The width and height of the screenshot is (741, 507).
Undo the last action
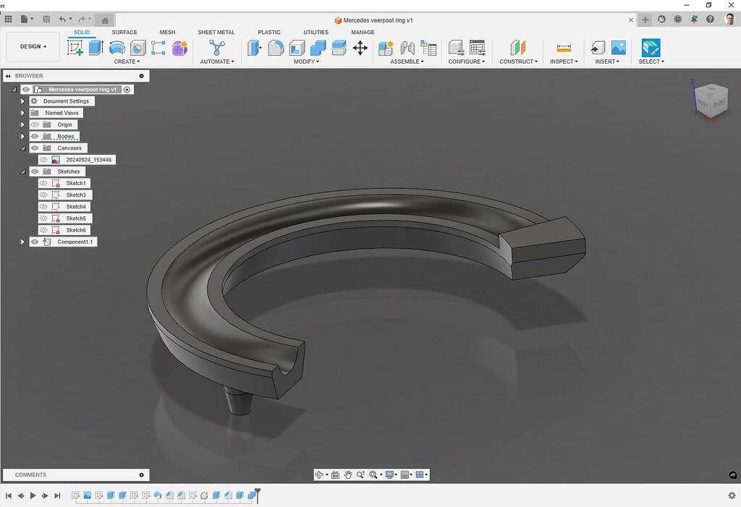[x=62, y=20]
